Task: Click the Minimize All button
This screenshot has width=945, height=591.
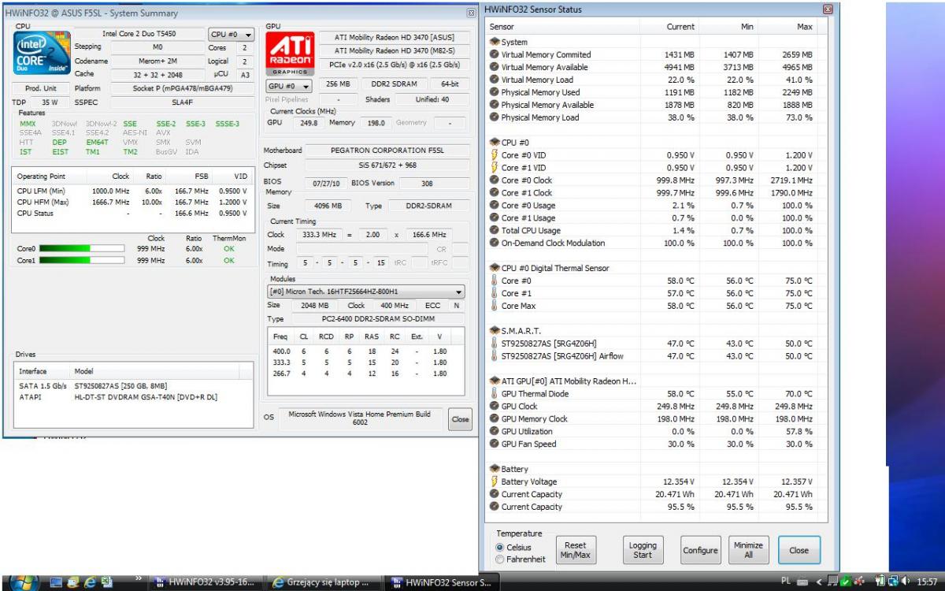Action: (748, 550)
